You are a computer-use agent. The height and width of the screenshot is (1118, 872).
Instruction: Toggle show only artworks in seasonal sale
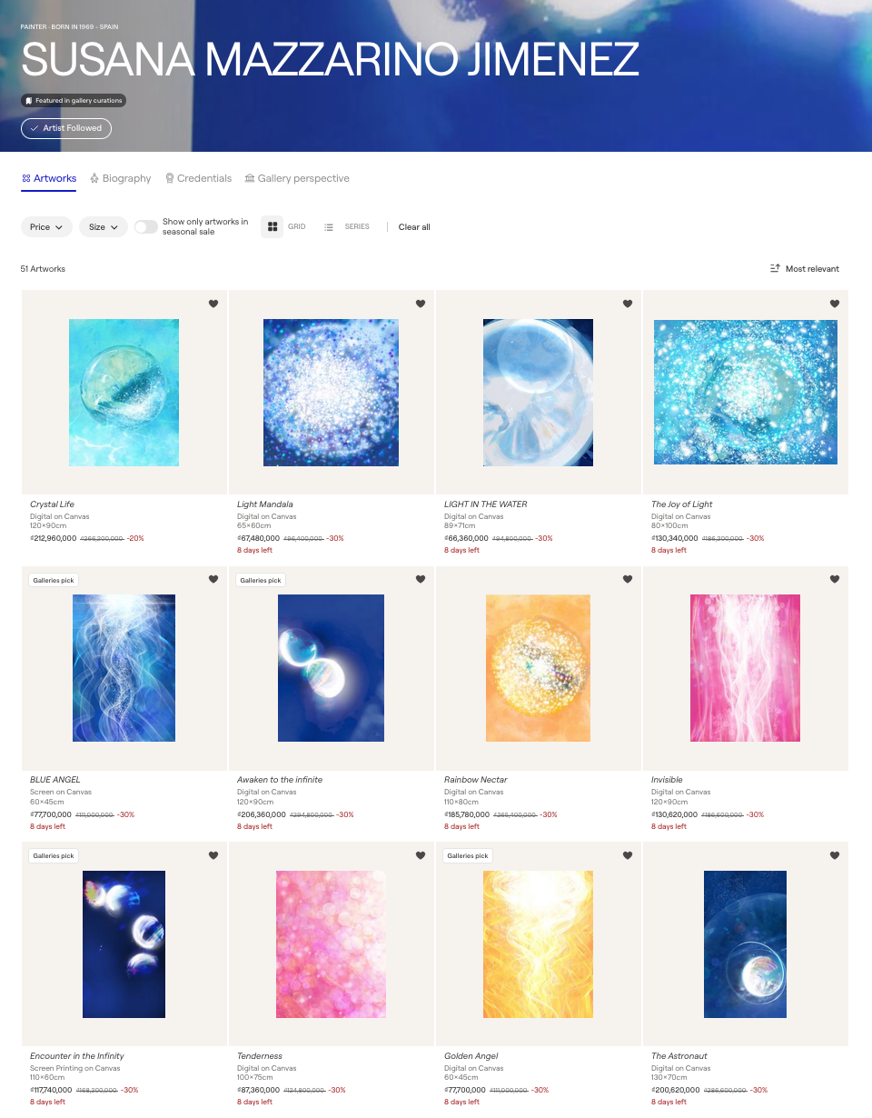pyautogui.click(x=146, y=227)
